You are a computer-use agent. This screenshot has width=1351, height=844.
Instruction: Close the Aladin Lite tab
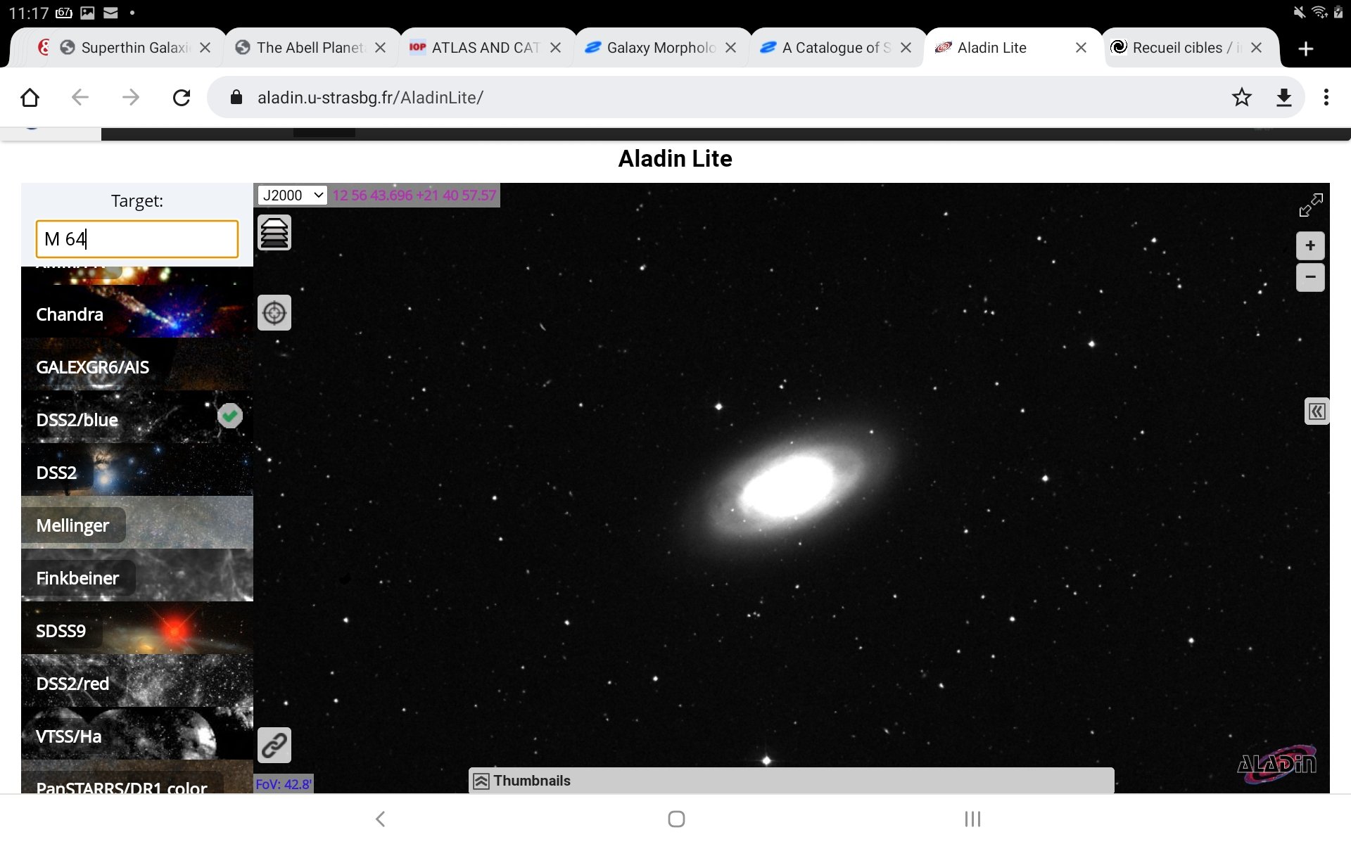[x=1082, y=48]
